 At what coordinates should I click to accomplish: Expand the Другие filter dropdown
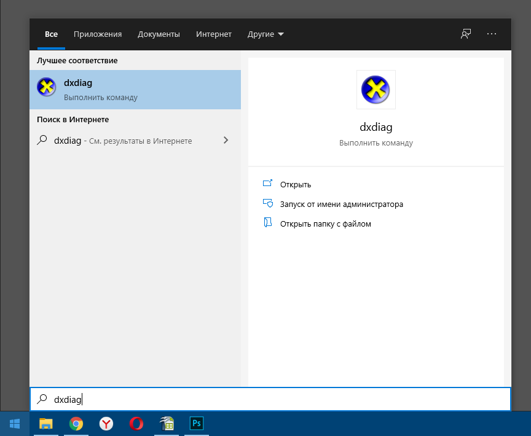click(265, 34)
